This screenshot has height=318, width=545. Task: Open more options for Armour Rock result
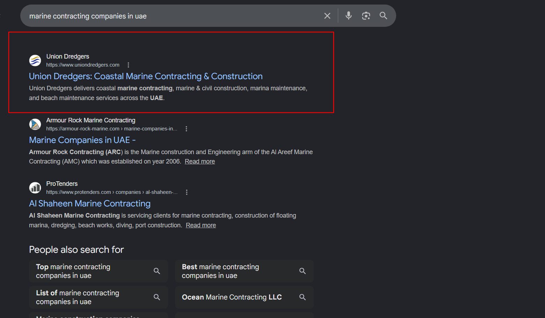(186, 129)
